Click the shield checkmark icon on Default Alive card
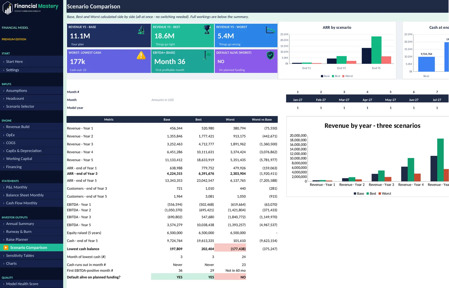The image size is (449, 288). coord(270,55)
